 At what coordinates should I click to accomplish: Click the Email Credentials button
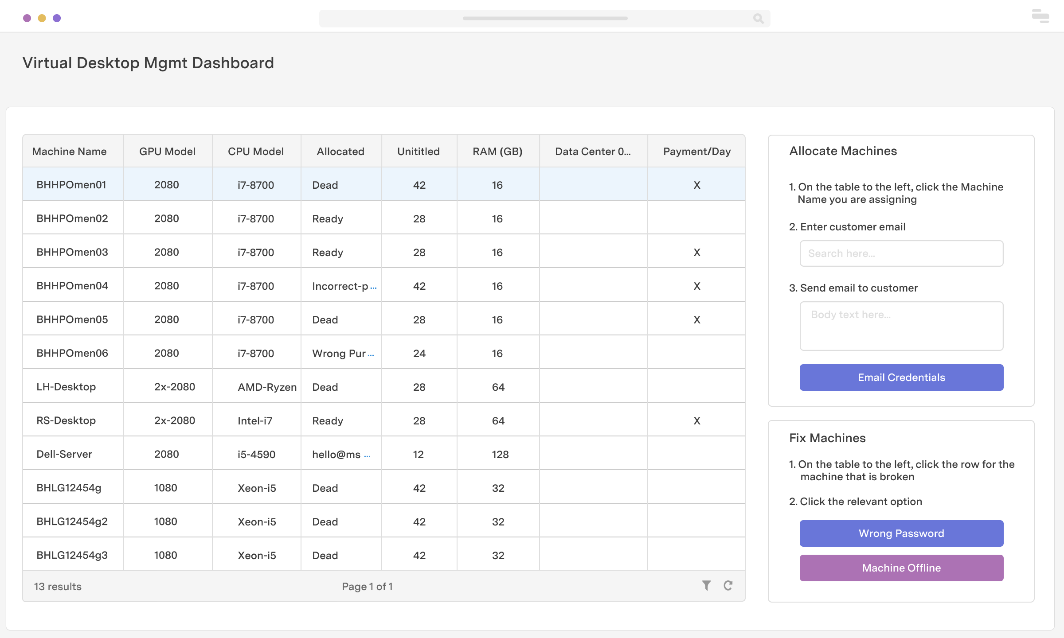pyautogui.click(x=901, y=377)
